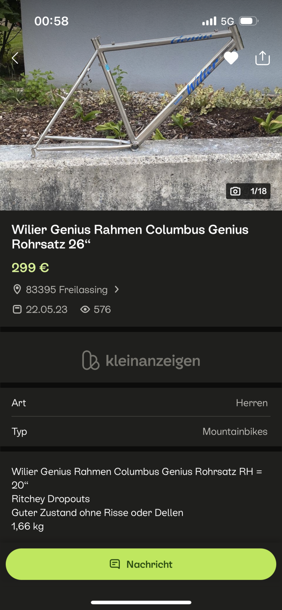Screen dimensions: 282x610
Task: Tap the back arrow icon
Action: pos(15,58)
